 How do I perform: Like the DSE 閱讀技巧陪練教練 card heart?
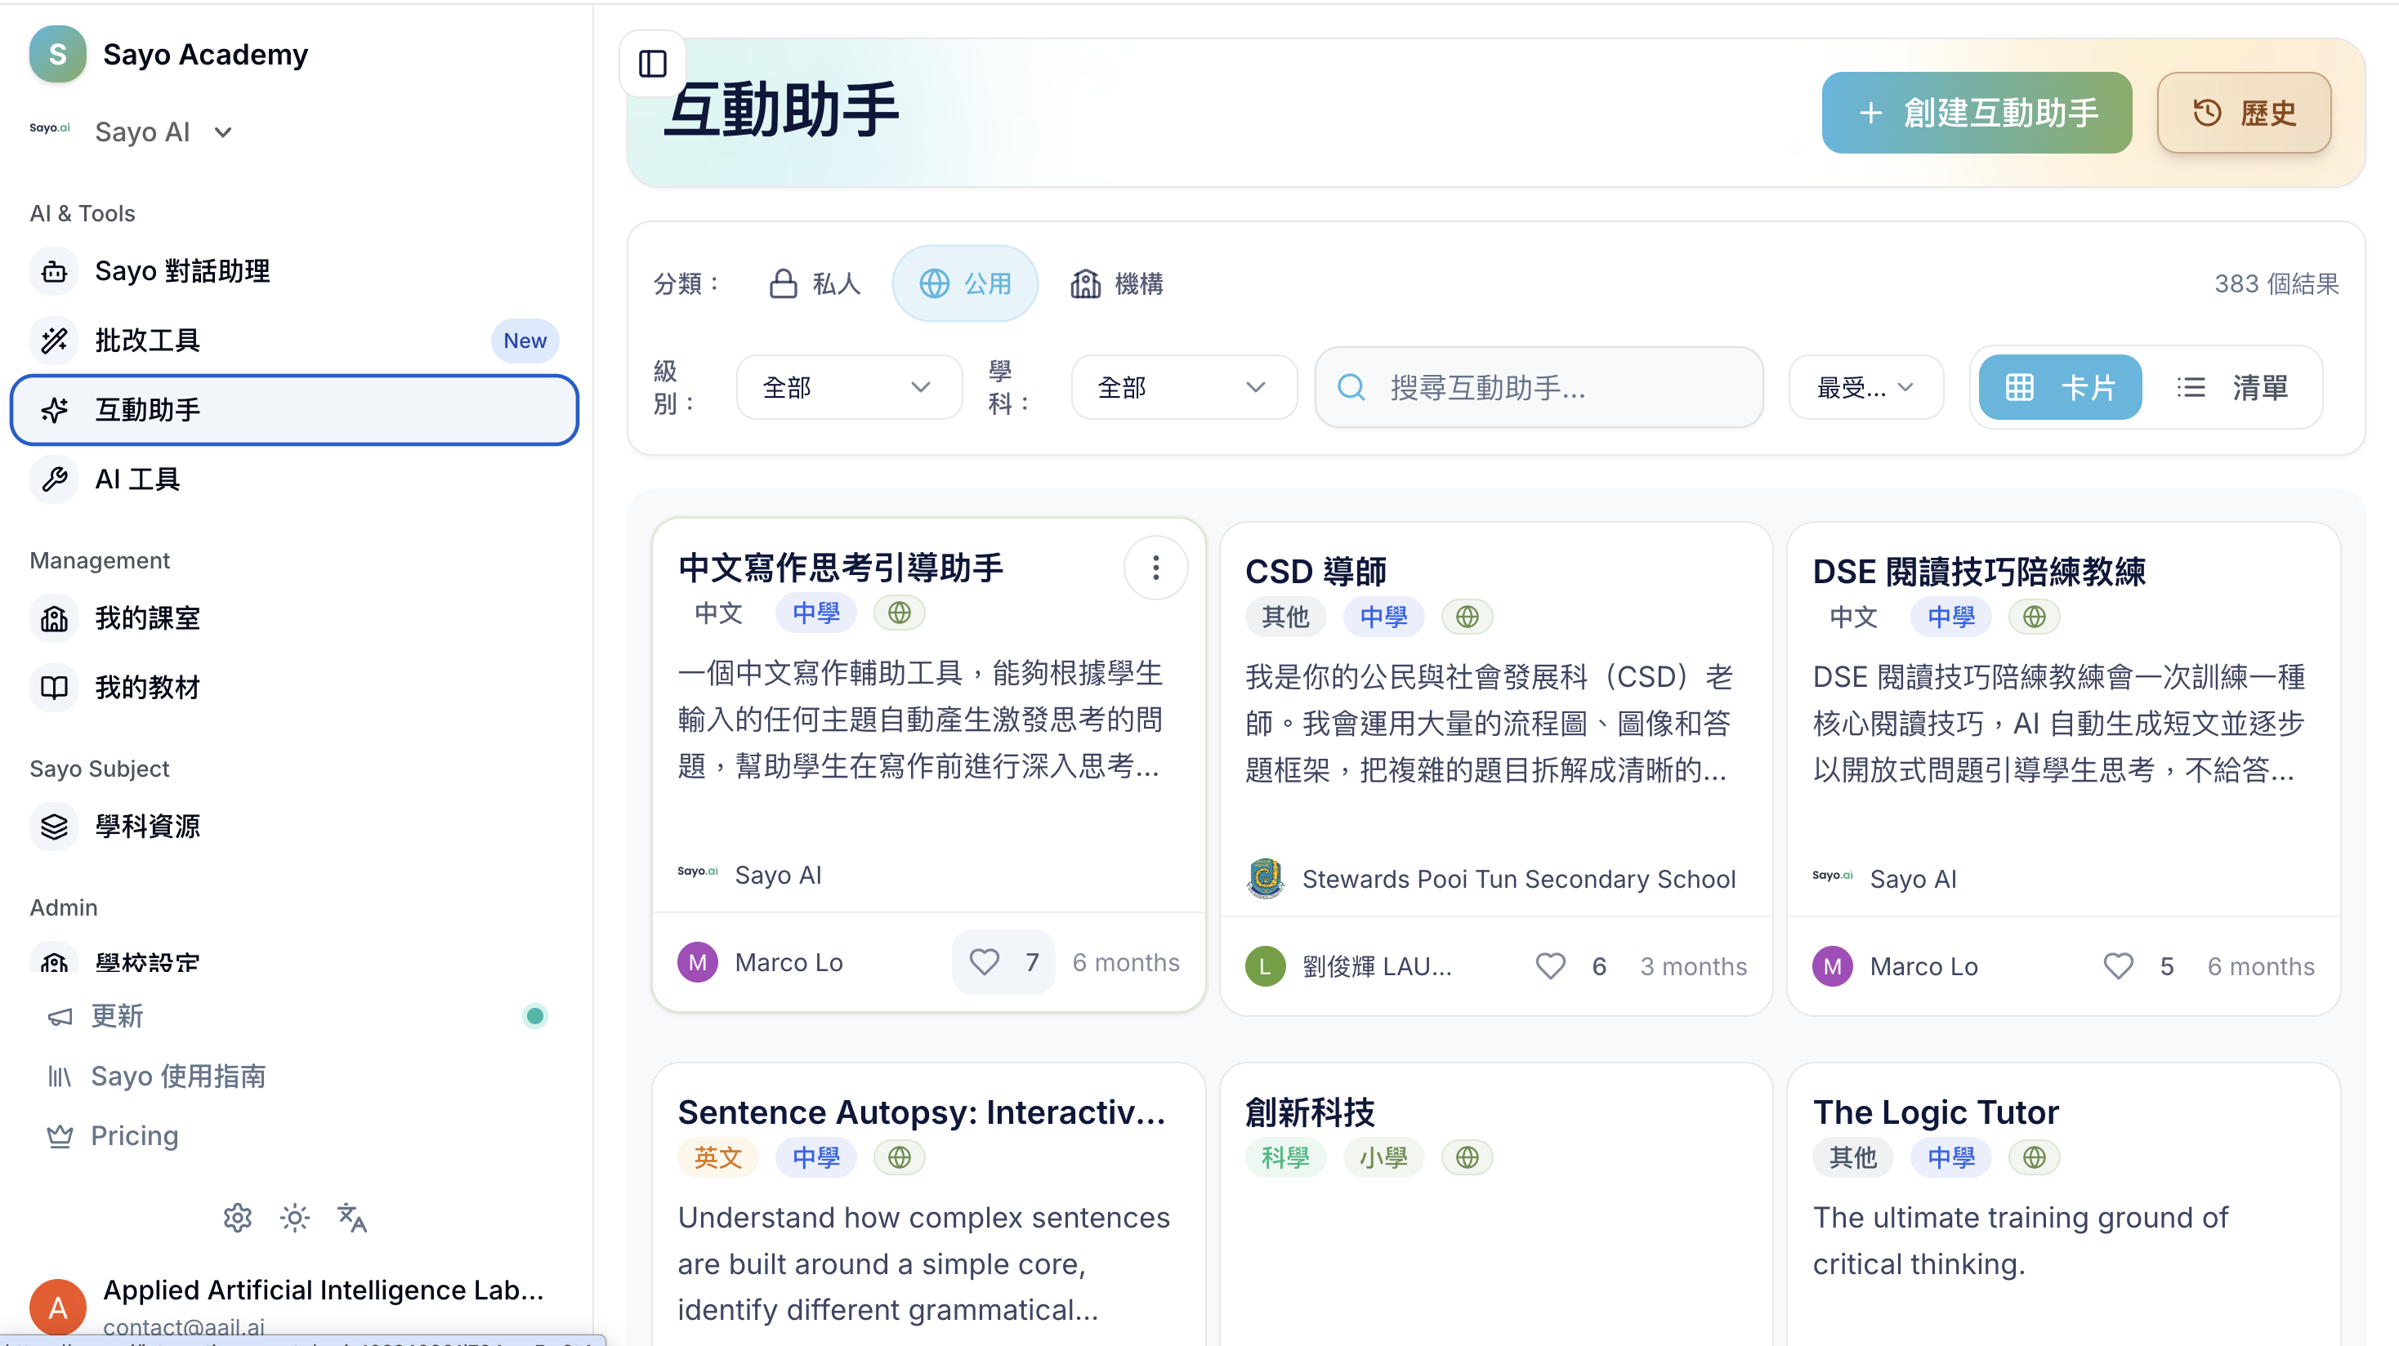[2119, 966]
